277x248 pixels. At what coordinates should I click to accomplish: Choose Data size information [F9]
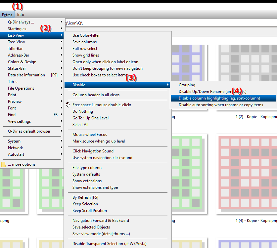(x=32, y=75)
